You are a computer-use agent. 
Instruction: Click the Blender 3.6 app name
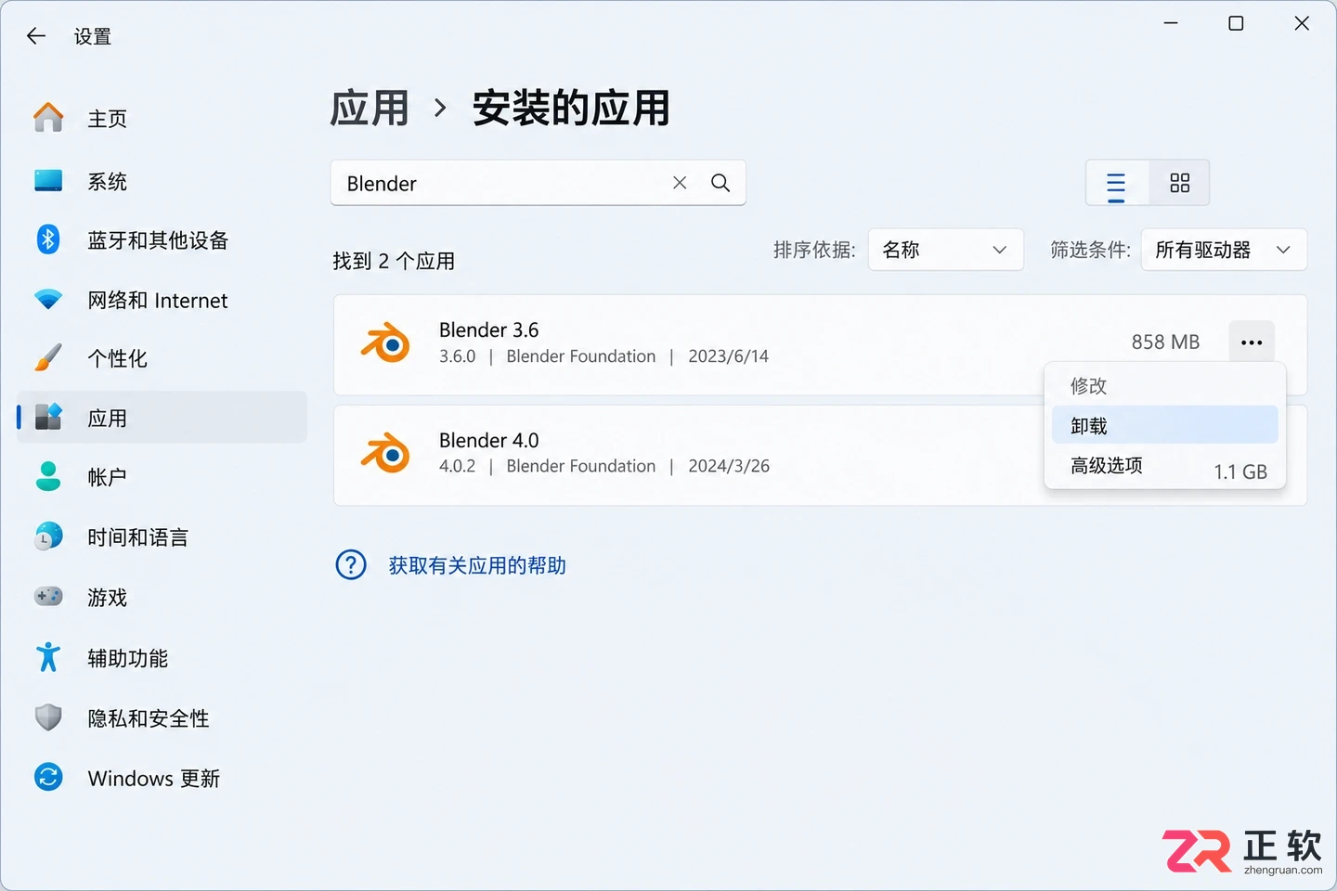pyautogui.click(x=489, y=329)
